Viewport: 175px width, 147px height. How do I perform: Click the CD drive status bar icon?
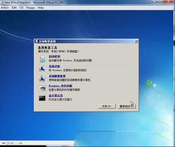click(x=8, y=143)
